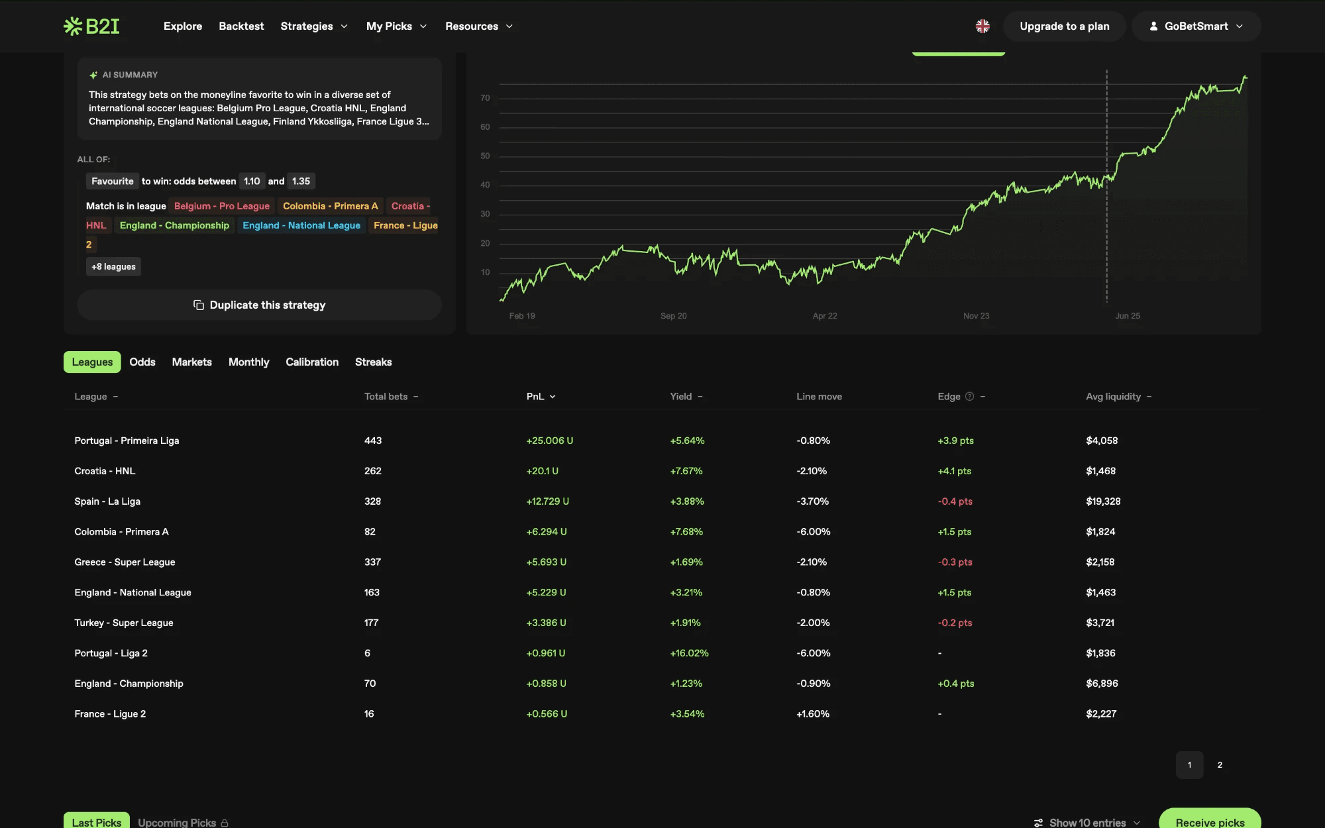1325x828 pixels.
Task: Click Croatia - HNL table row
Action: 662,471
